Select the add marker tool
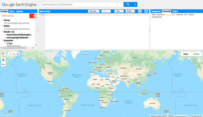The height and width of the screenshot is (117, 203). 7,54
